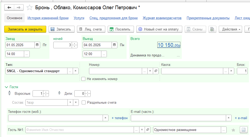Image resolution: width=250 pixels, height=137 pixels.
Task: Clear the E-mail field
Action: pos(229,118)
